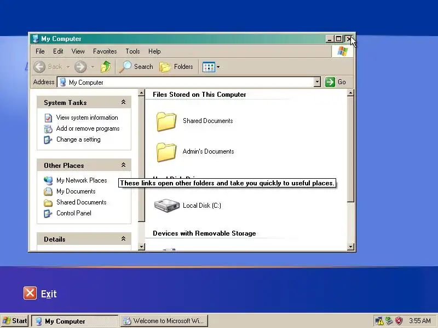Viewport: 438px width, 328px height.
Task: Collapse the Other Places panel
Action: (x=124, y=165)
